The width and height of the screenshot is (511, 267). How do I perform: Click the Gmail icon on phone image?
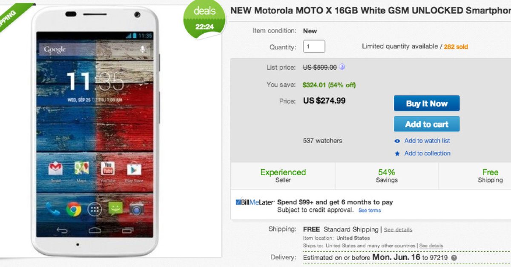[x=56, y=169]
